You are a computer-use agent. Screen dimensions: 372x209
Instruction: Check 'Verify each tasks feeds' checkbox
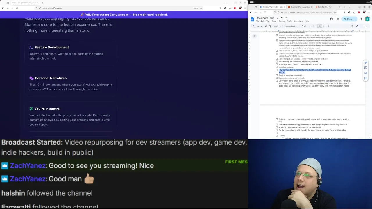coord(277,81)
